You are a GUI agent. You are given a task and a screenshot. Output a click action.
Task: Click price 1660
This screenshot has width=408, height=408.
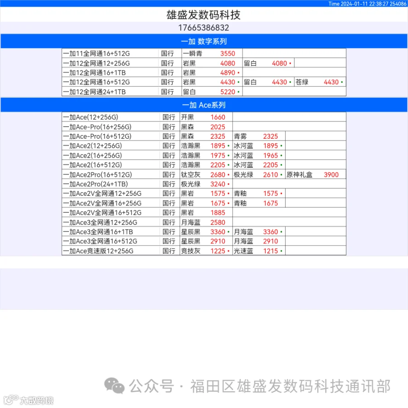[x=218, y=117]
